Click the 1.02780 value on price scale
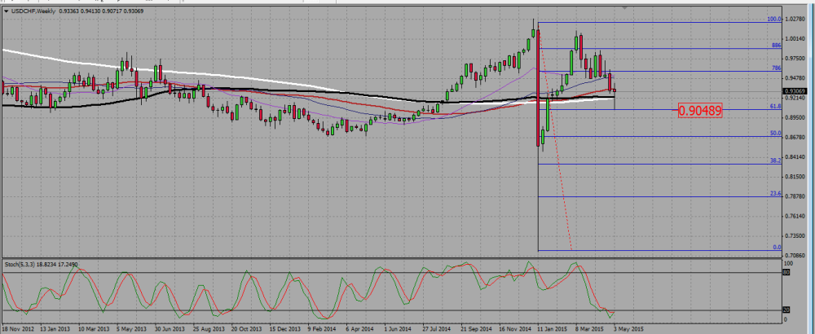The image size is (815, 334). [x=795, y=20]
